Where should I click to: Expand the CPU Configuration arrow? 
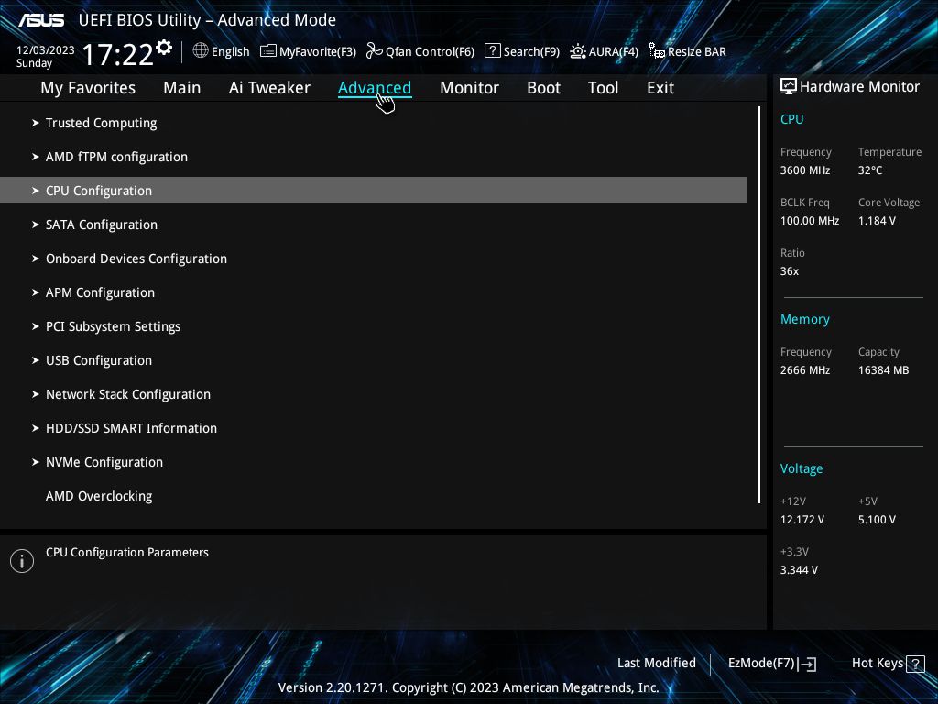[x=36, y=191]
